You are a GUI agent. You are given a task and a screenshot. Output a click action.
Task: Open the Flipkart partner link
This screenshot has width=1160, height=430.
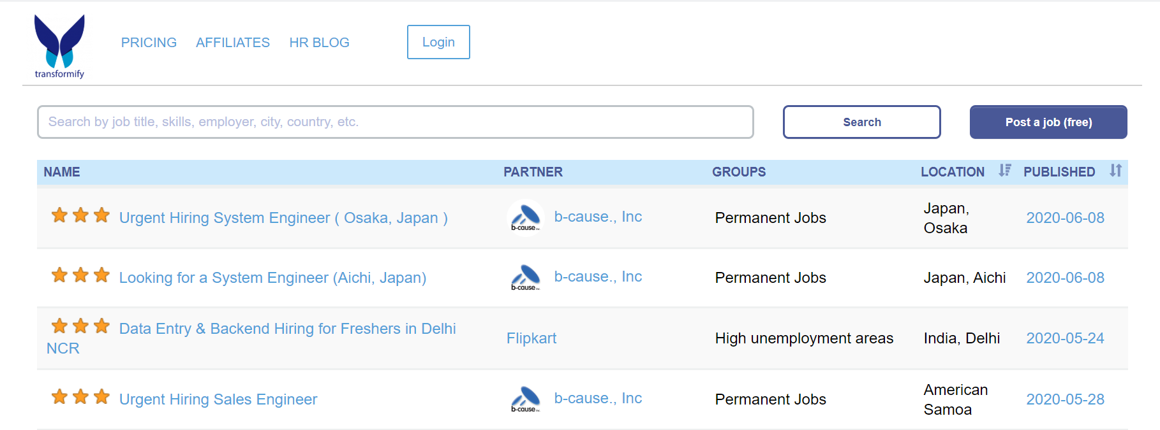click(532, 338)
